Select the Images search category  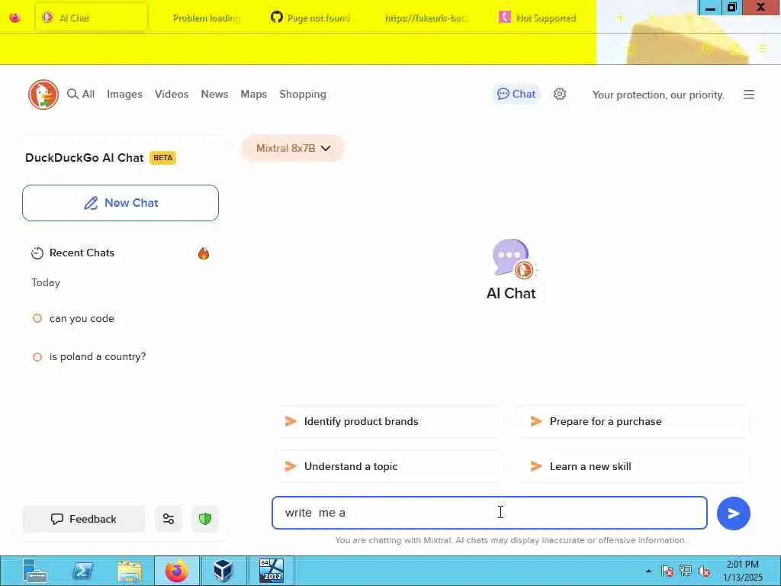(x=124, y=94)
